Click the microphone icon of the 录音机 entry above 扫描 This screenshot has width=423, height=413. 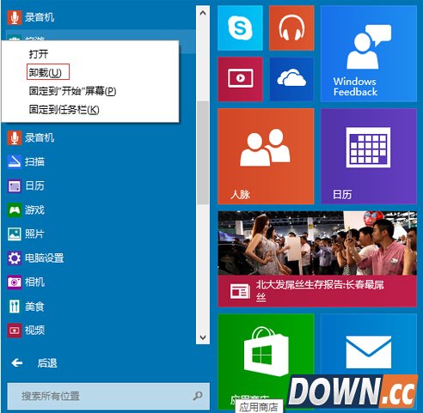coord(15,138)
